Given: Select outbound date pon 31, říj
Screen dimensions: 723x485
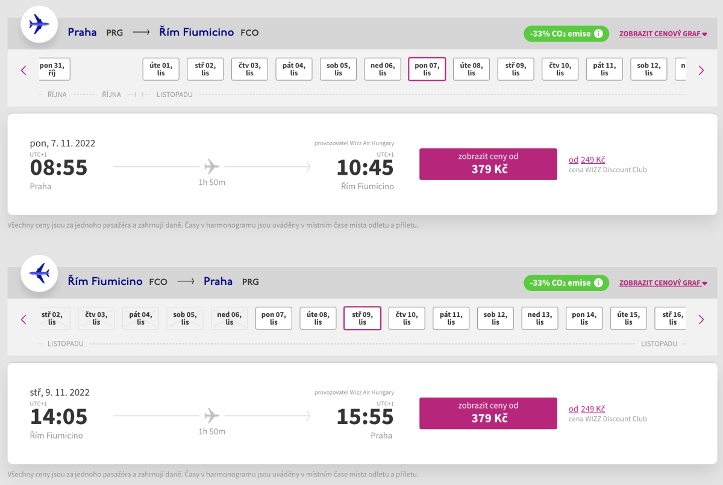Looking at the screenshot, I should click(54, 69).
